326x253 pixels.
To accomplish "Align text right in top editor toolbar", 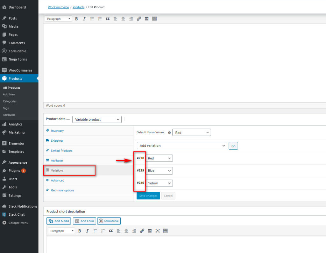I will tap(131, 19).
